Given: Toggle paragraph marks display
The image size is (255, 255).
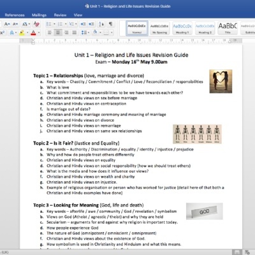Looking at the screenshot, I should pos(111,24).
